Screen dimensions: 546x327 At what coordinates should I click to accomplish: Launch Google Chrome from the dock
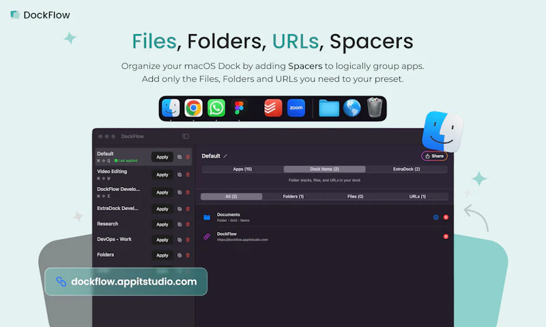point(193,108)
